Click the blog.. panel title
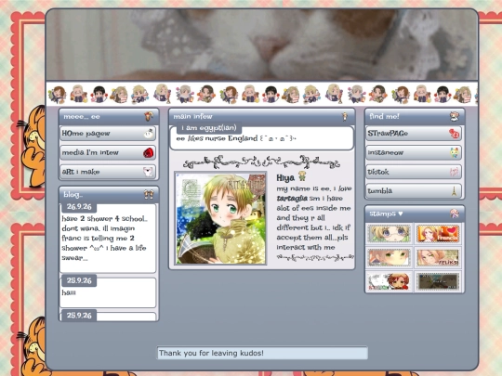 [x=73, y=194]
